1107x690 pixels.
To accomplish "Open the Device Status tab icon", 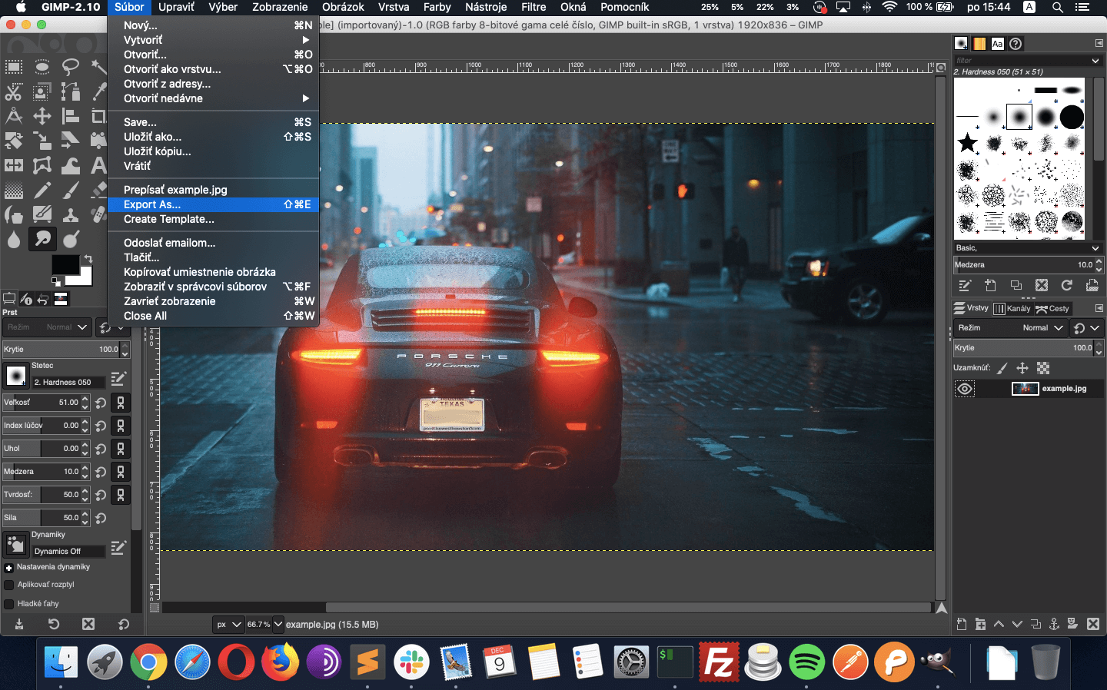I will [26, 299].
